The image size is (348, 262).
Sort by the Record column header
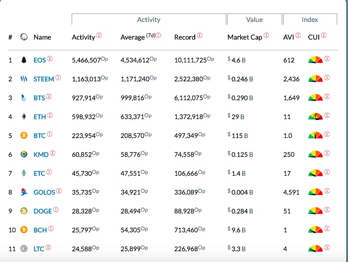(x=185, y=37)
